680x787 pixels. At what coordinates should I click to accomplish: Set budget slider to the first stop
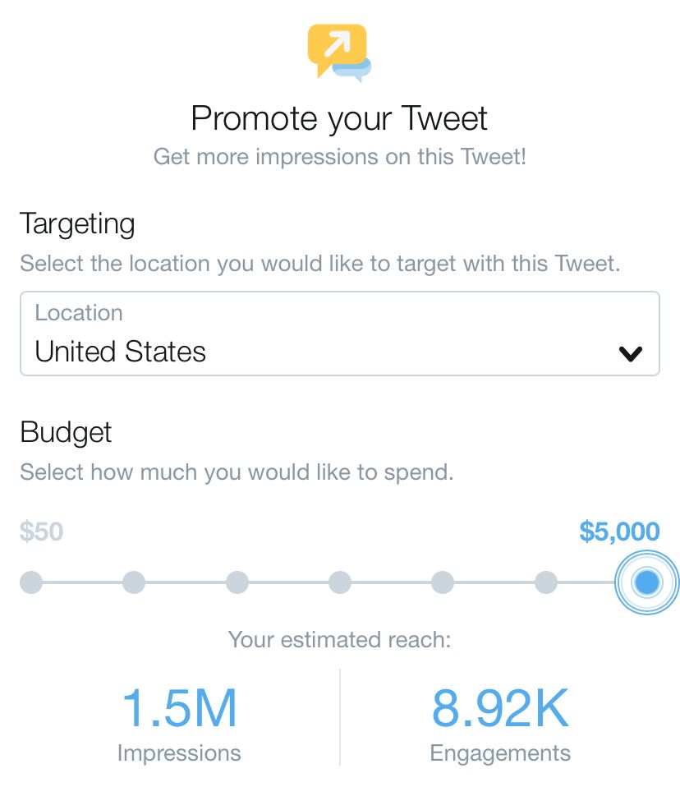pyautogui.click(x=31, y=582)
